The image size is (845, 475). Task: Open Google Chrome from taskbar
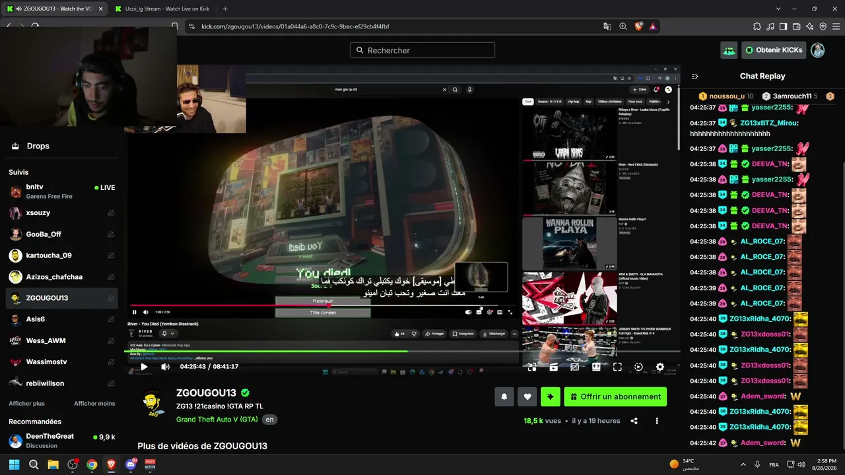[x=92, y=464]
